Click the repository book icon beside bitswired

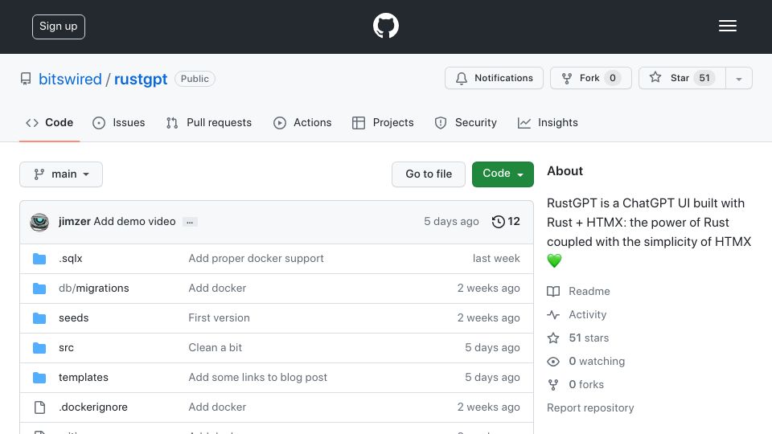pos(26,79)
